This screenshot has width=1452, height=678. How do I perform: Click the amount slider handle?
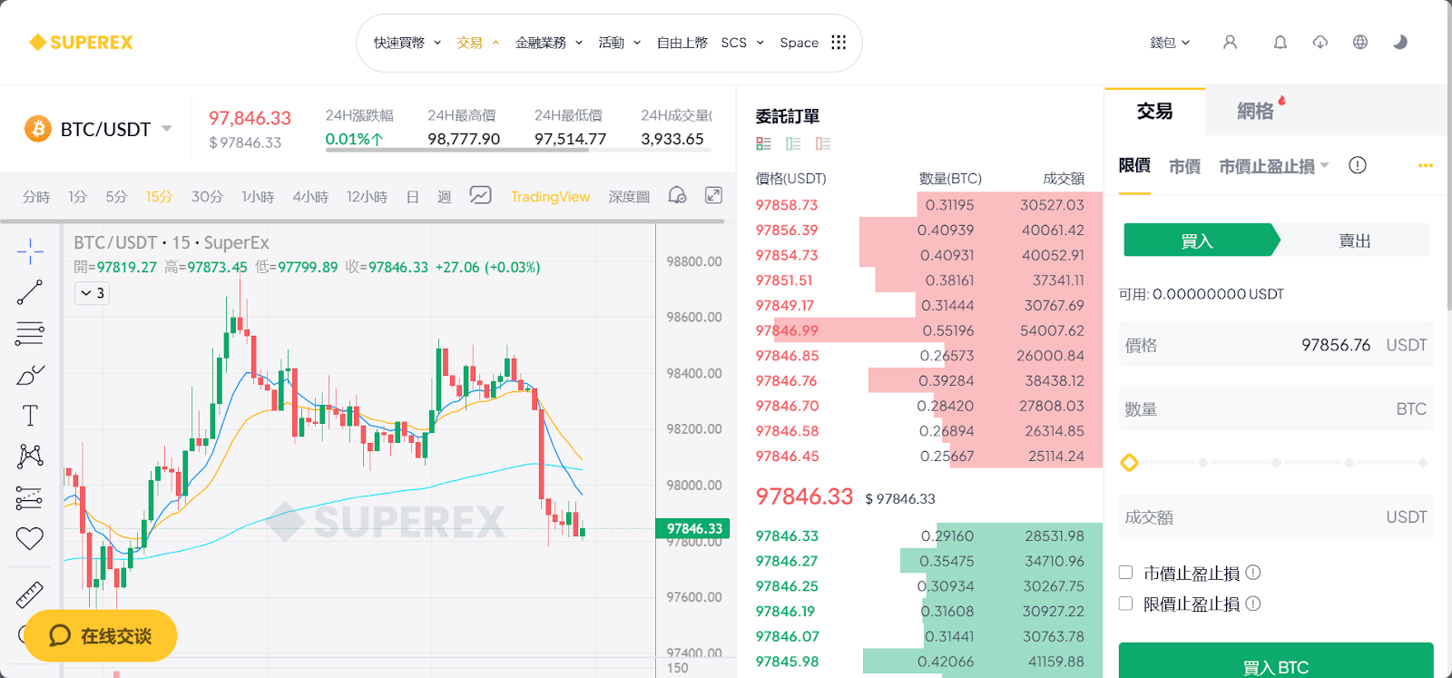point(1129,463)
